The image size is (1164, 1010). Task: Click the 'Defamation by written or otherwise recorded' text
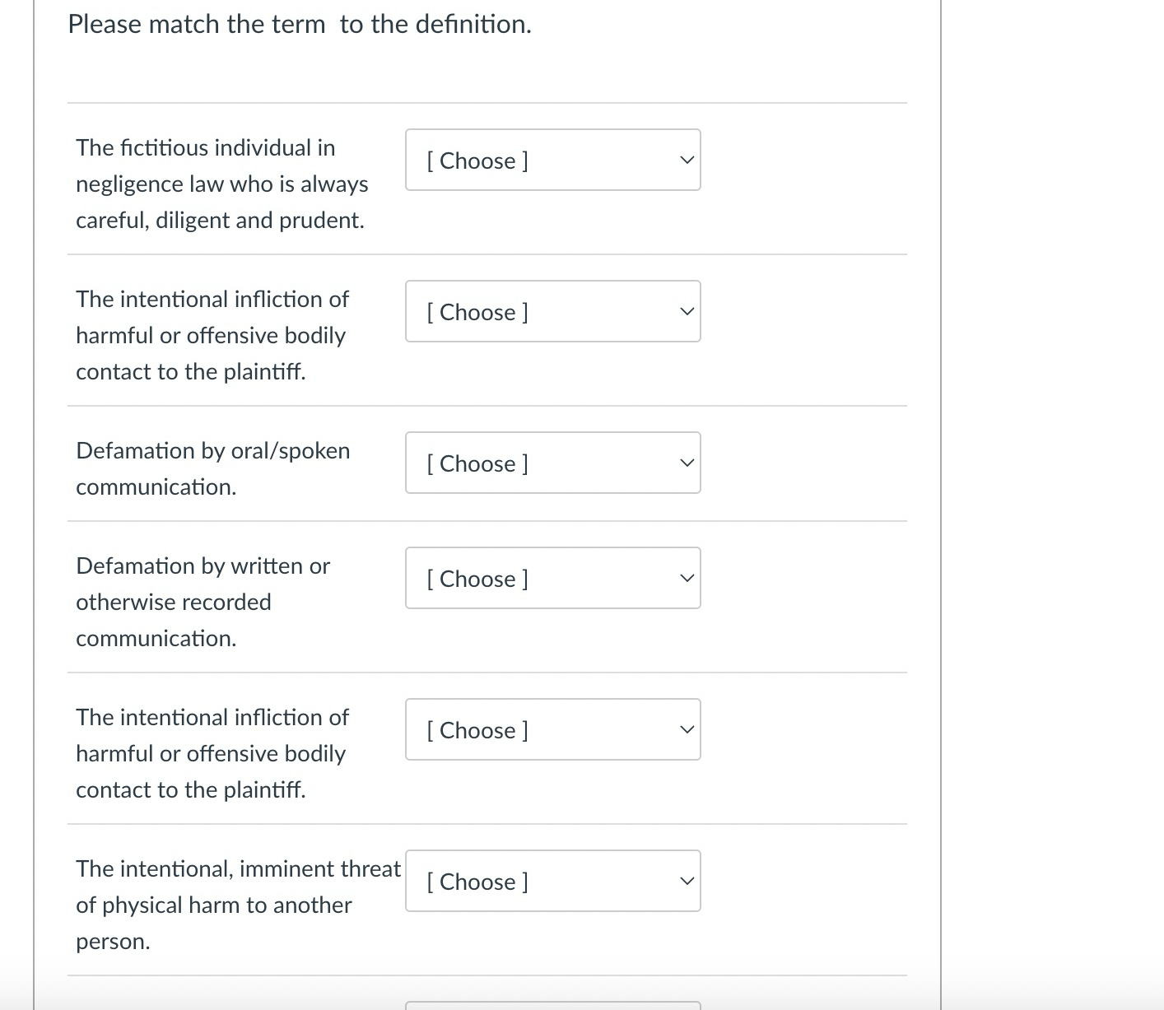point(203,602)
